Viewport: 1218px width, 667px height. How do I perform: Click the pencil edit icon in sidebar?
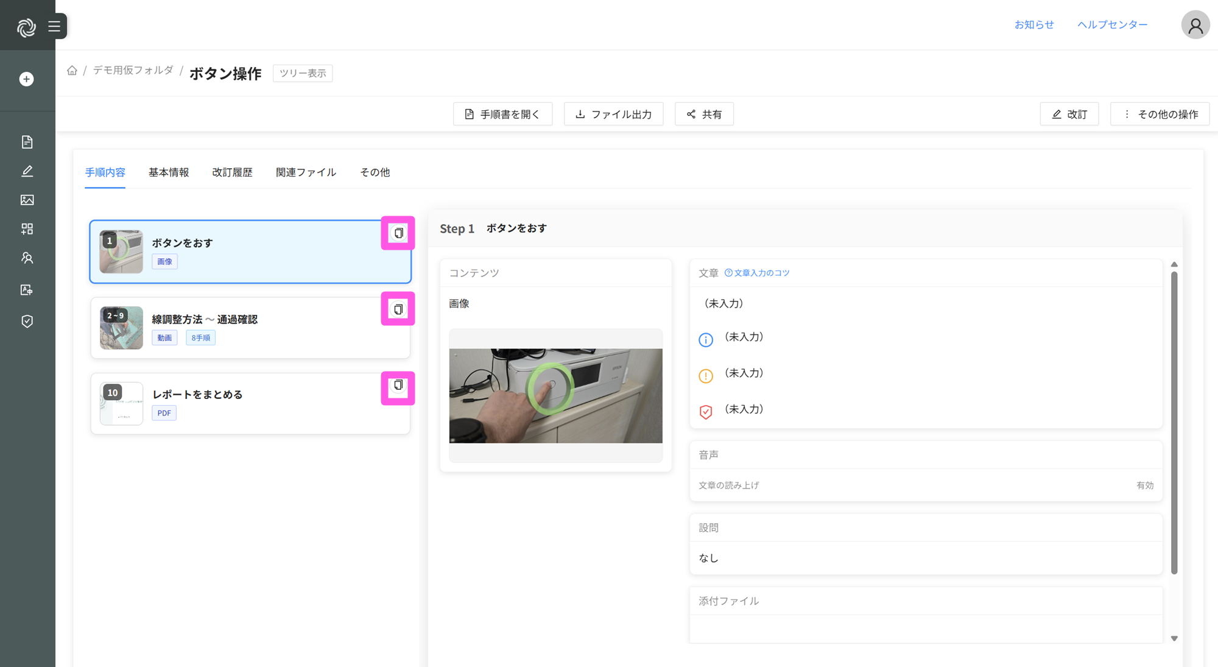tap(27, 171)
